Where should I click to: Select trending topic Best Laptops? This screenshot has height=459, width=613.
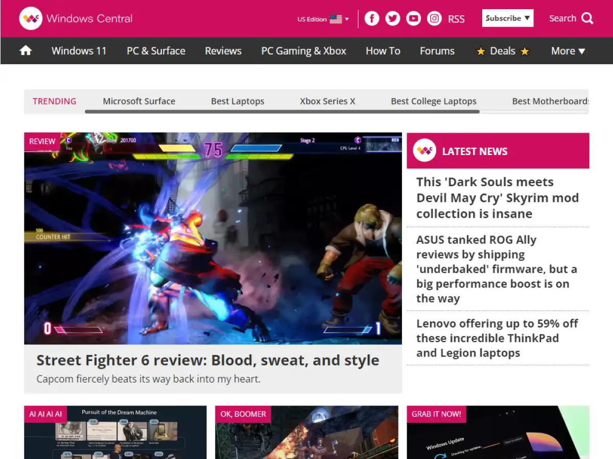point(238,101)
